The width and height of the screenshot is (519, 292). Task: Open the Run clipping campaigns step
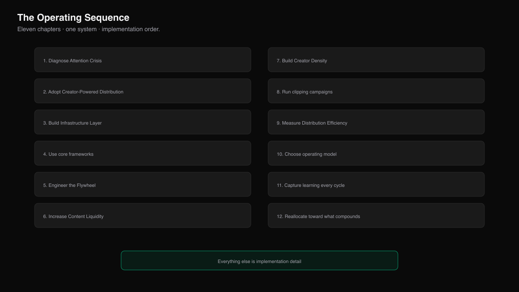tap(376, 91)
